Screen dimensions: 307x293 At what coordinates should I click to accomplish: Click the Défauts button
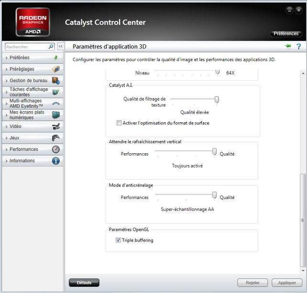pos(84,283)
